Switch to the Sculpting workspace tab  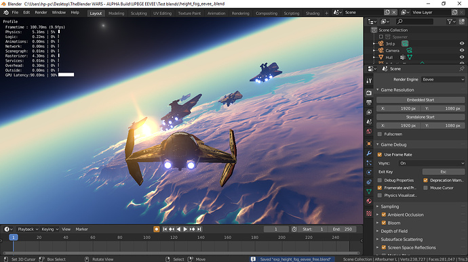pyautogui.click(x=139, y=14)
